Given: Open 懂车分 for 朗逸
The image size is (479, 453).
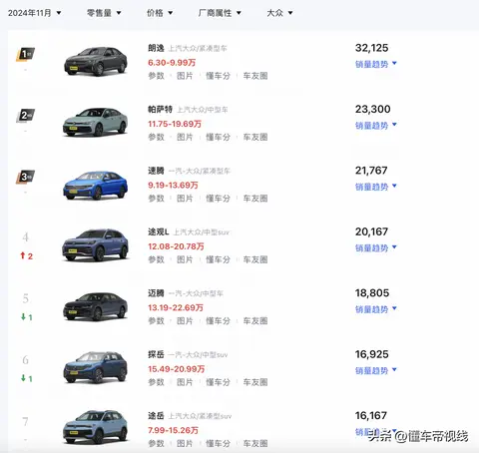Looking at the screenshot, I should [218, 76].
